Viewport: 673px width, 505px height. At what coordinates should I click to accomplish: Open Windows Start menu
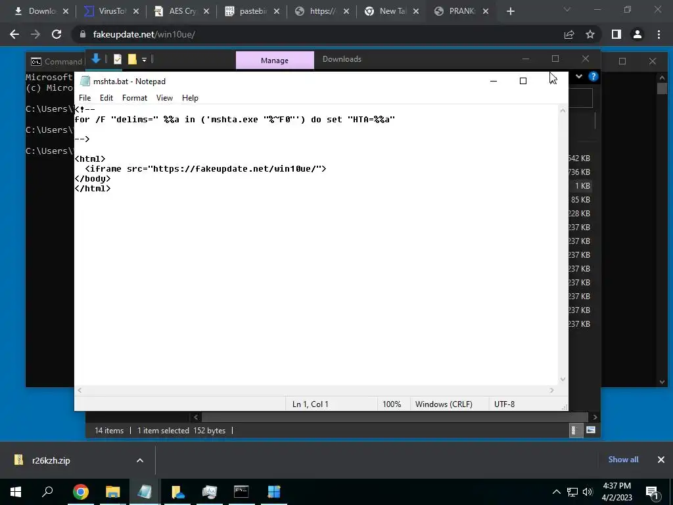click(x=16, y=492)
